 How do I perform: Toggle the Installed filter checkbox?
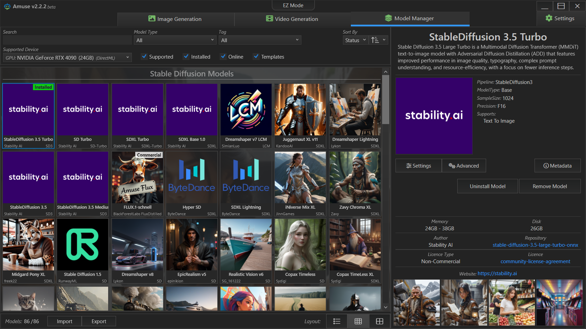click(186, 57)
